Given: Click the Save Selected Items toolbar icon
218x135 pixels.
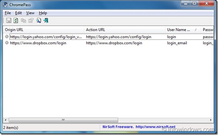Looking at the screenshot, I should 9,21.
